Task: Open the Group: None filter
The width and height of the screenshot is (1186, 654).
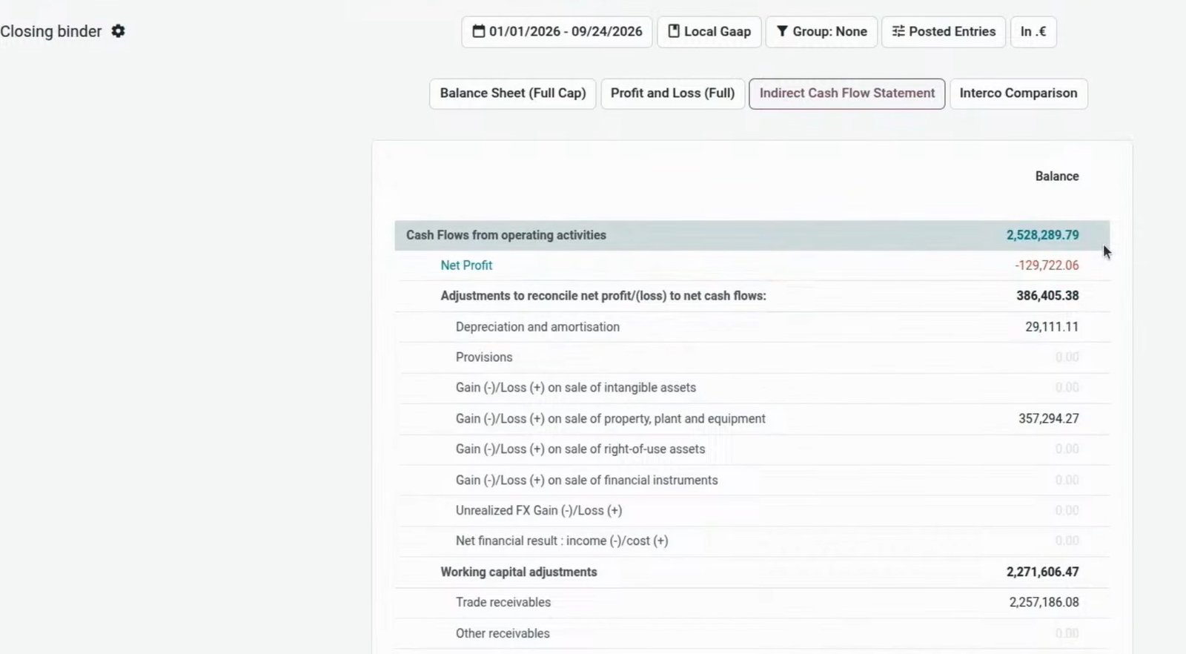Action: 821,32
